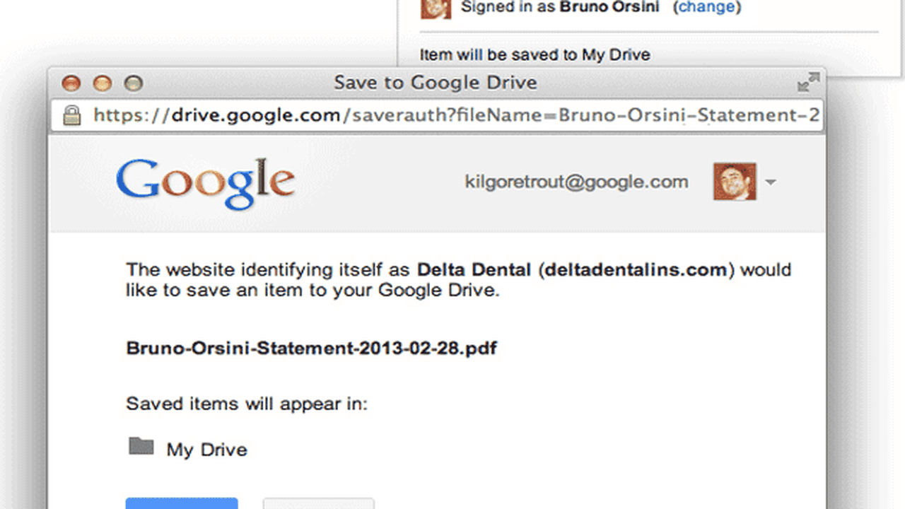The width and height of the screenshot is (905, 509).
Task: Click the bold "Bruno Orsini" name
Action: pyautogui.click(x=609, y=7)
